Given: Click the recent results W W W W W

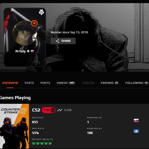Looking at the screenshot, I should [x=42, y=143].
